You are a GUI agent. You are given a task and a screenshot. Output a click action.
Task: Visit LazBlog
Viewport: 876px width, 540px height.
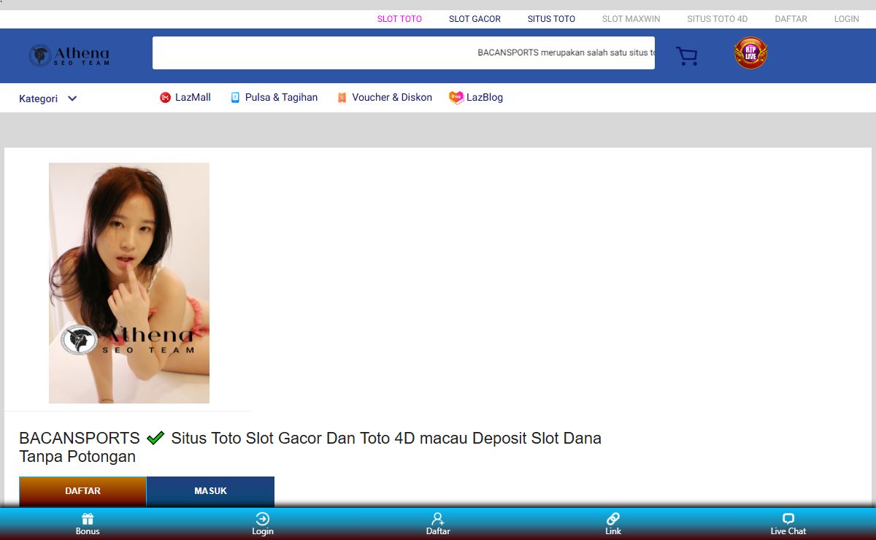coord(476,97)
